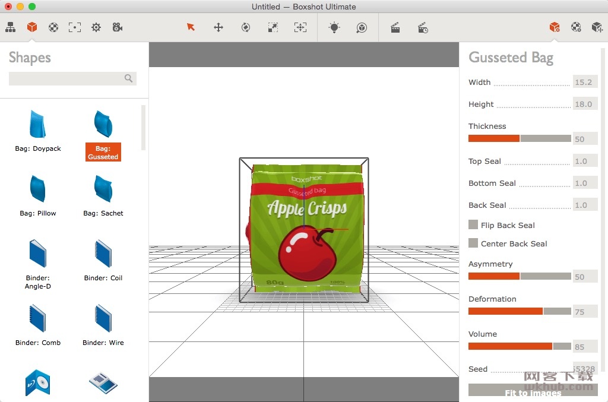
Task: Click the frame selection panel icon
Action: click(x=75, y=27)
